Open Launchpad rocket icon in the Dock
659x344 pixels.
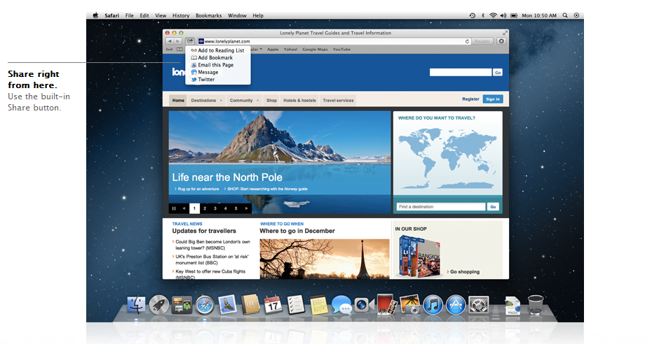[x=159, y=305]
